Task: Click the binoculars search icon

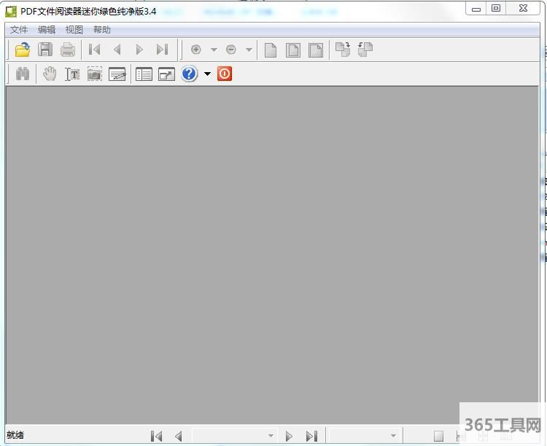Action: click(x=23, y=74)
